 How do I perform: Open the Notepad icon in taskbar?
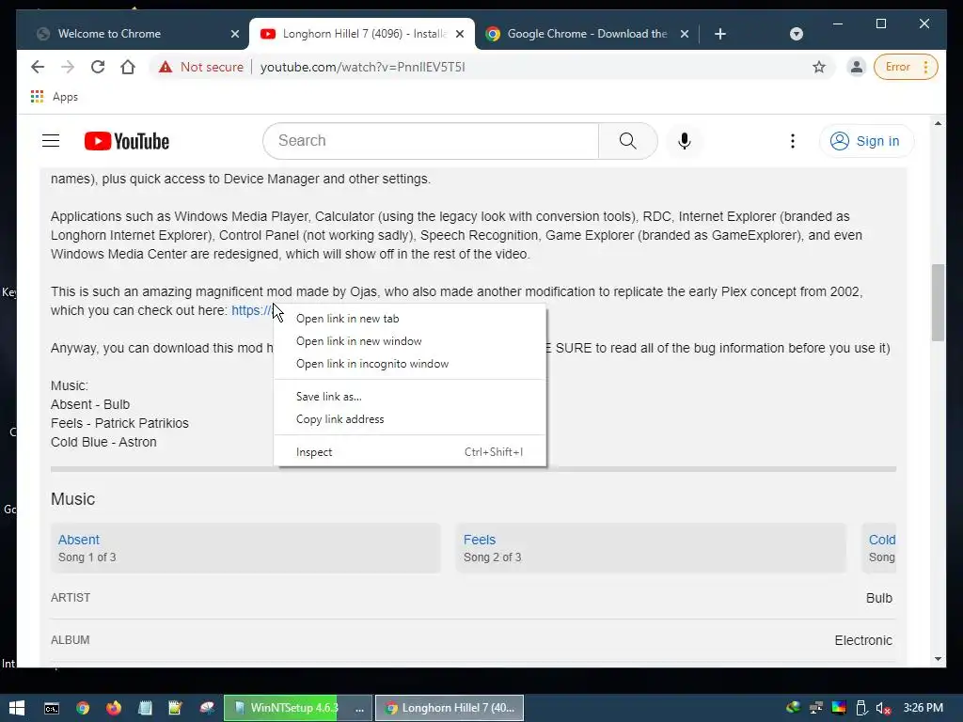click(x=145, y=708)
